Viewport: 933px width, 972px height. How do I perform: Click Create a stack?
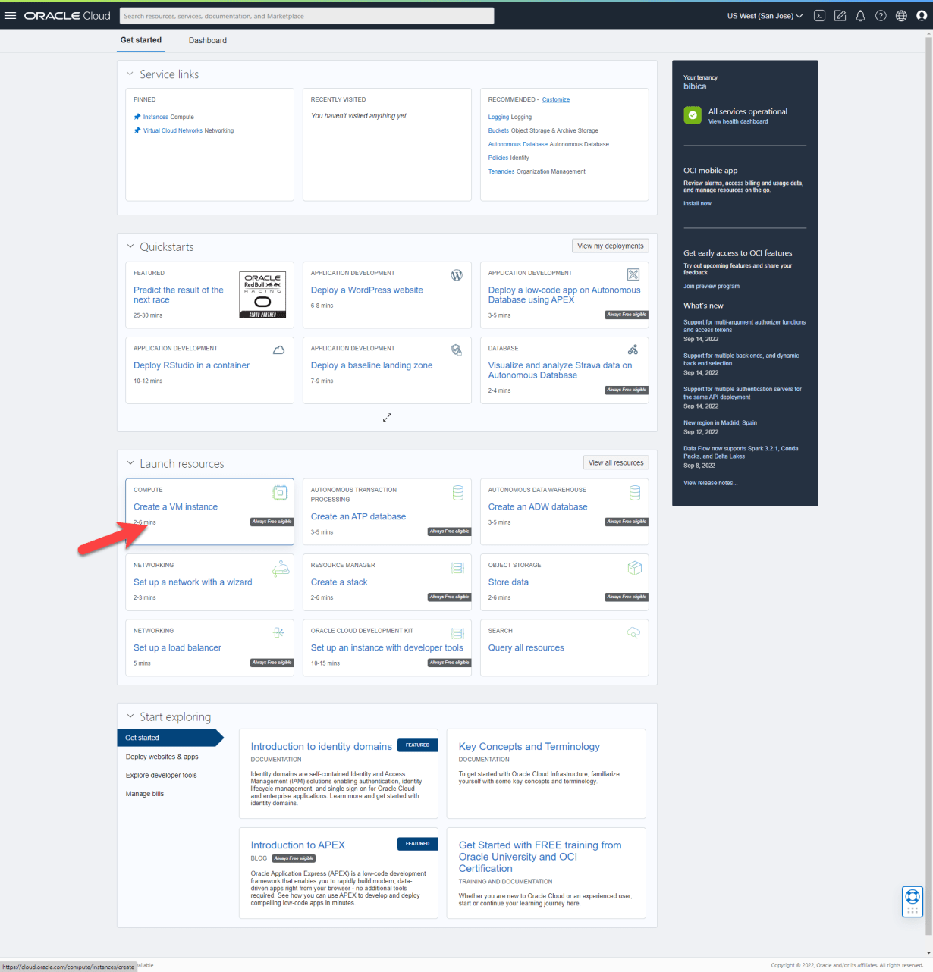point(339,582)
